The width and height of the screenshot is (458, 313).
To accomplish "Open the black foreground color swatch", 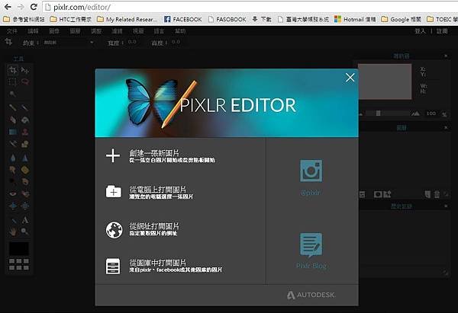I will 18,248.
